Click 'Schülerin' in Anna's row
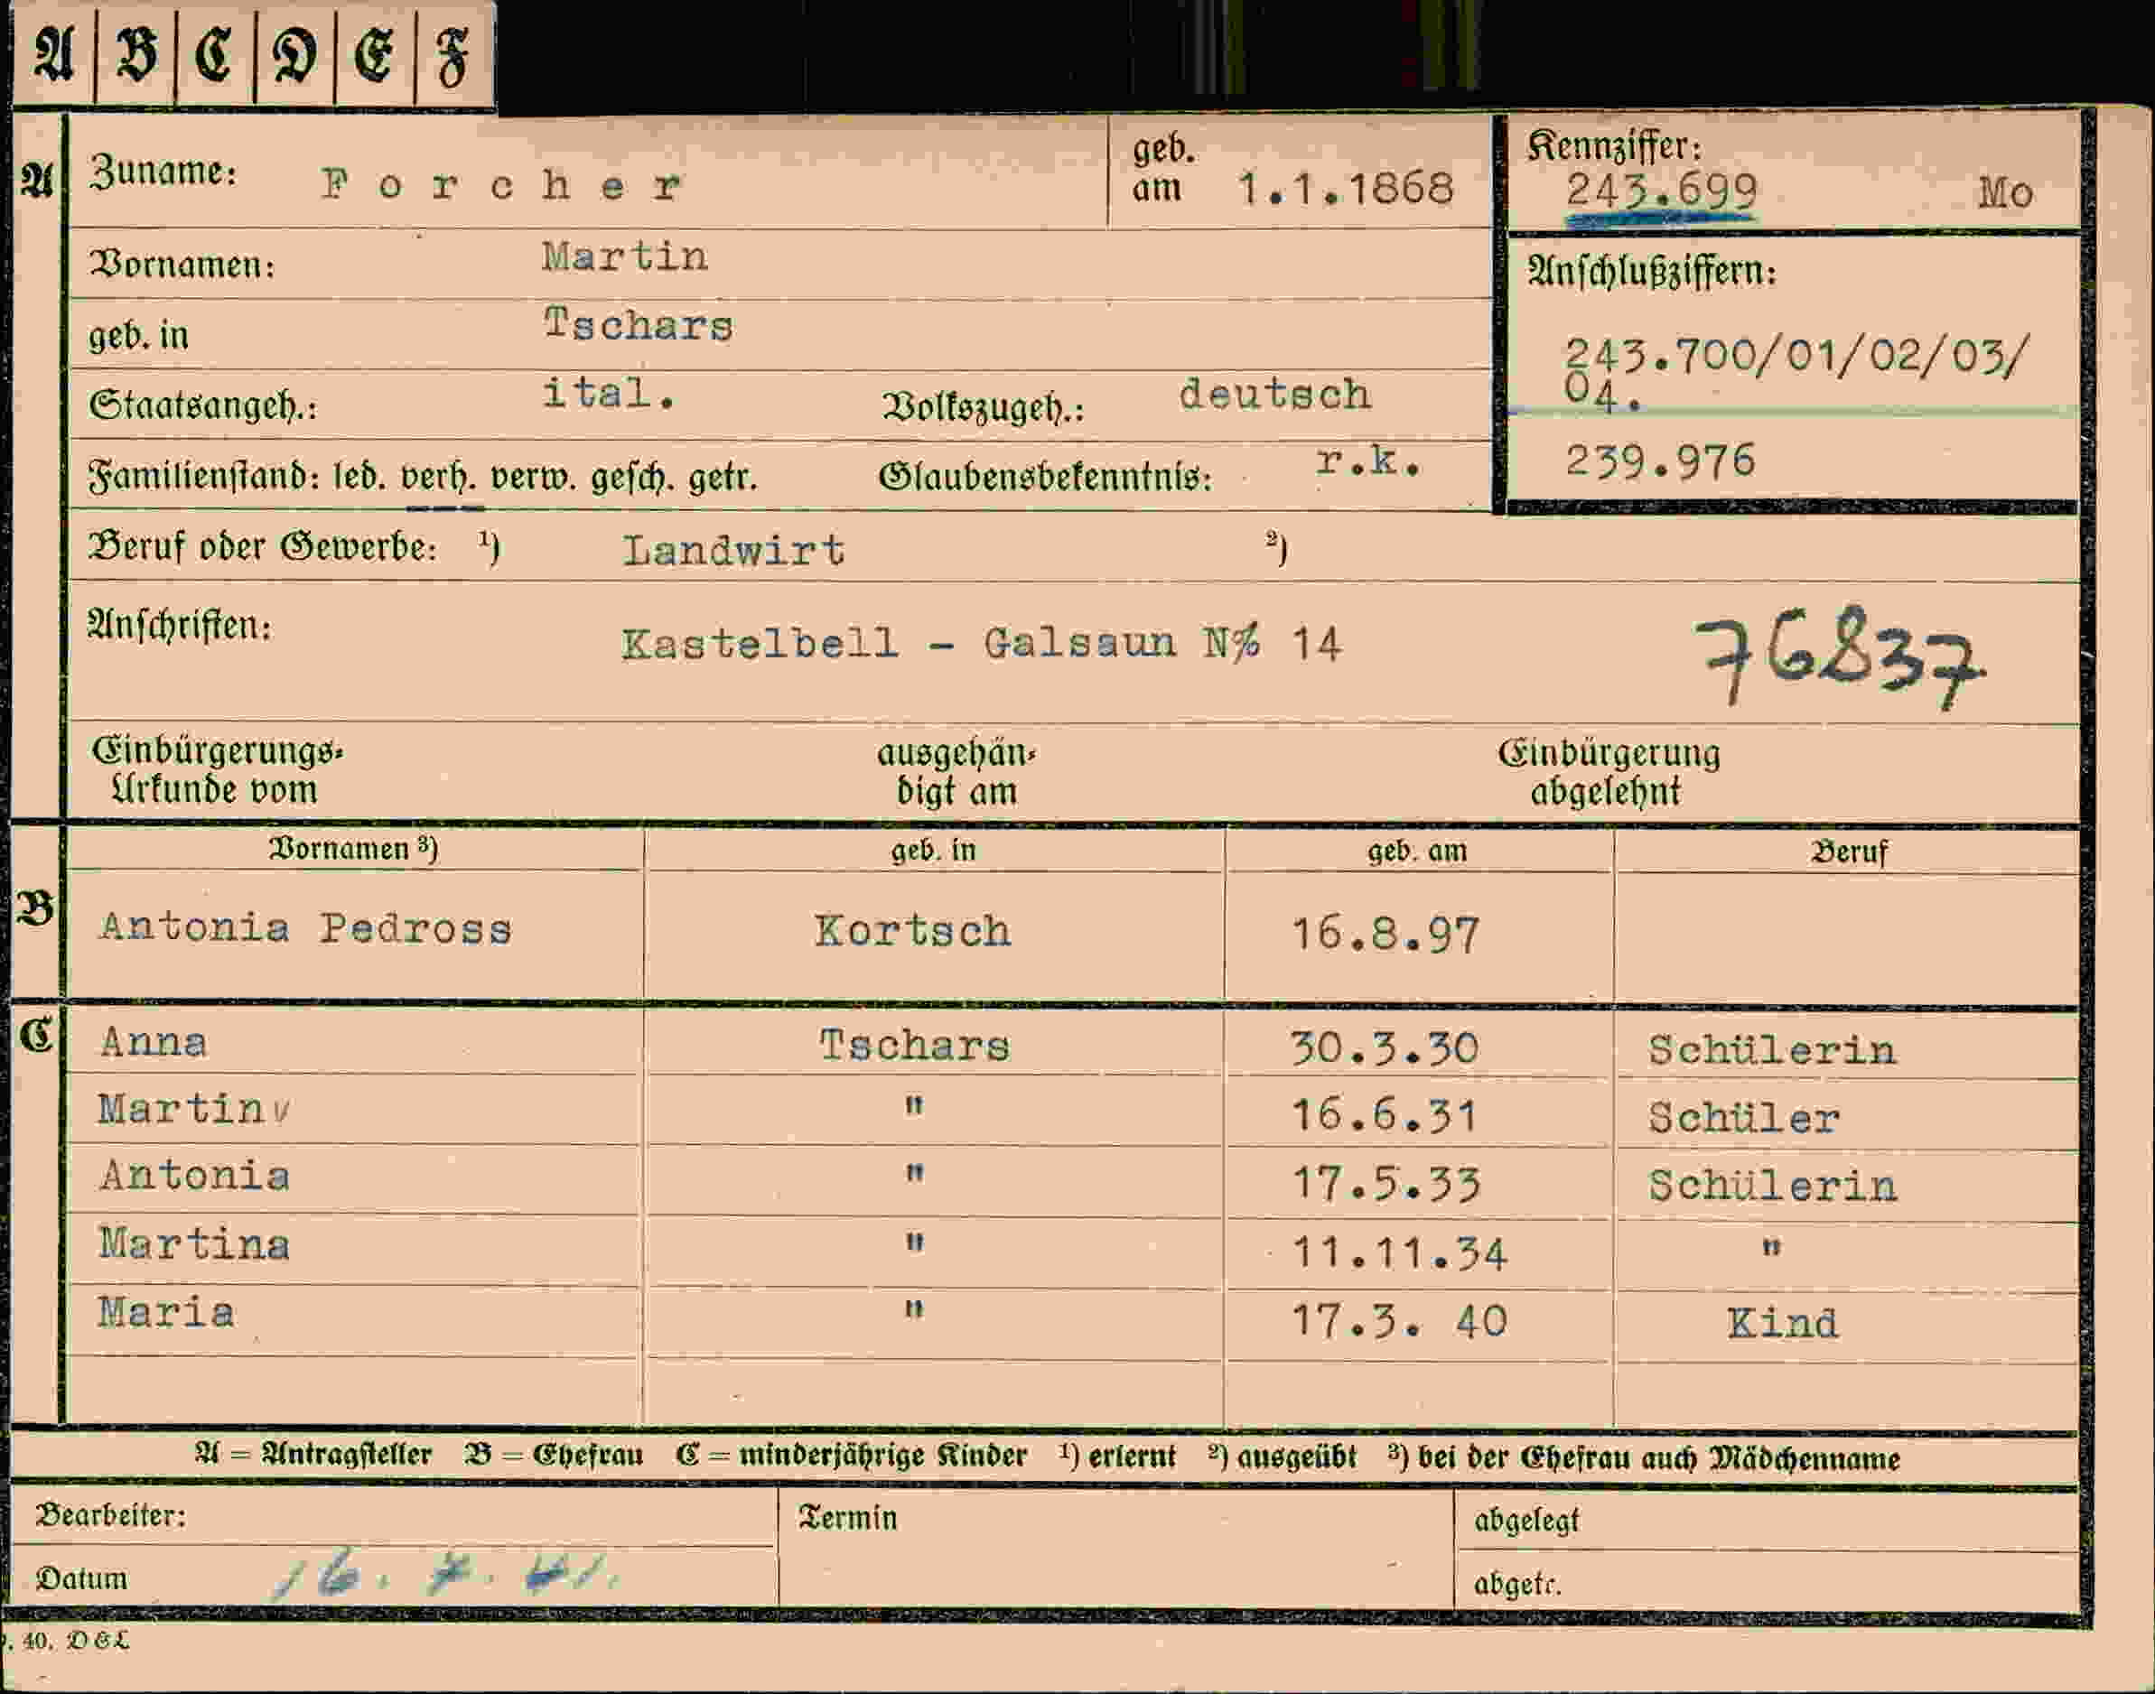 coord(1773,1050)
